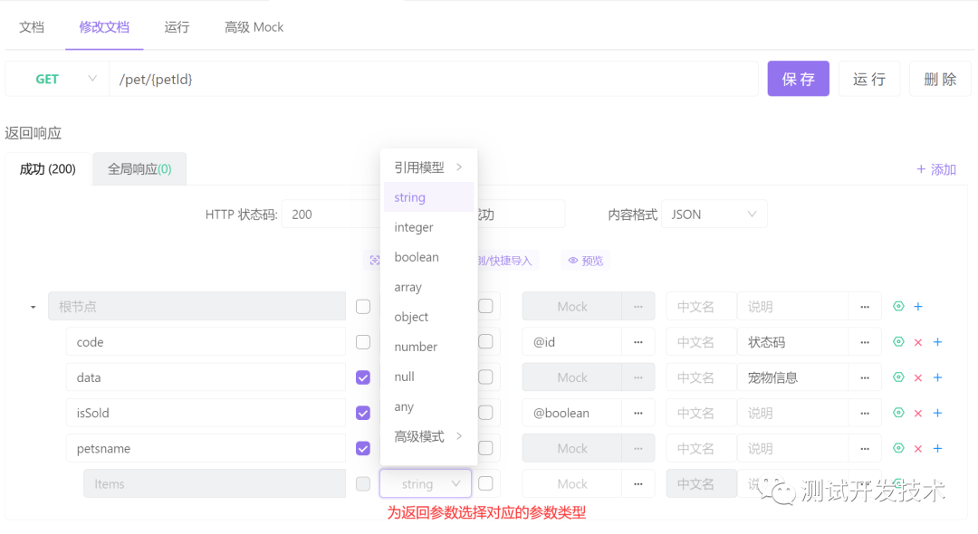Check the code row checkbox
Image resolution: width=978 pixels, height=534 pixels.
(x=363, y=342)
